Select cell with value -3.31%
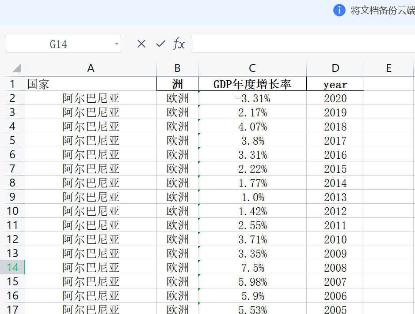415x314 pixels. click(252, 98)
